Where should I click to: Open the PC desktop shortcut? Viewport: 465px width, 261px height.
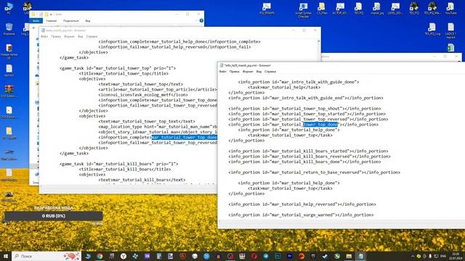(x=9, y=8)
